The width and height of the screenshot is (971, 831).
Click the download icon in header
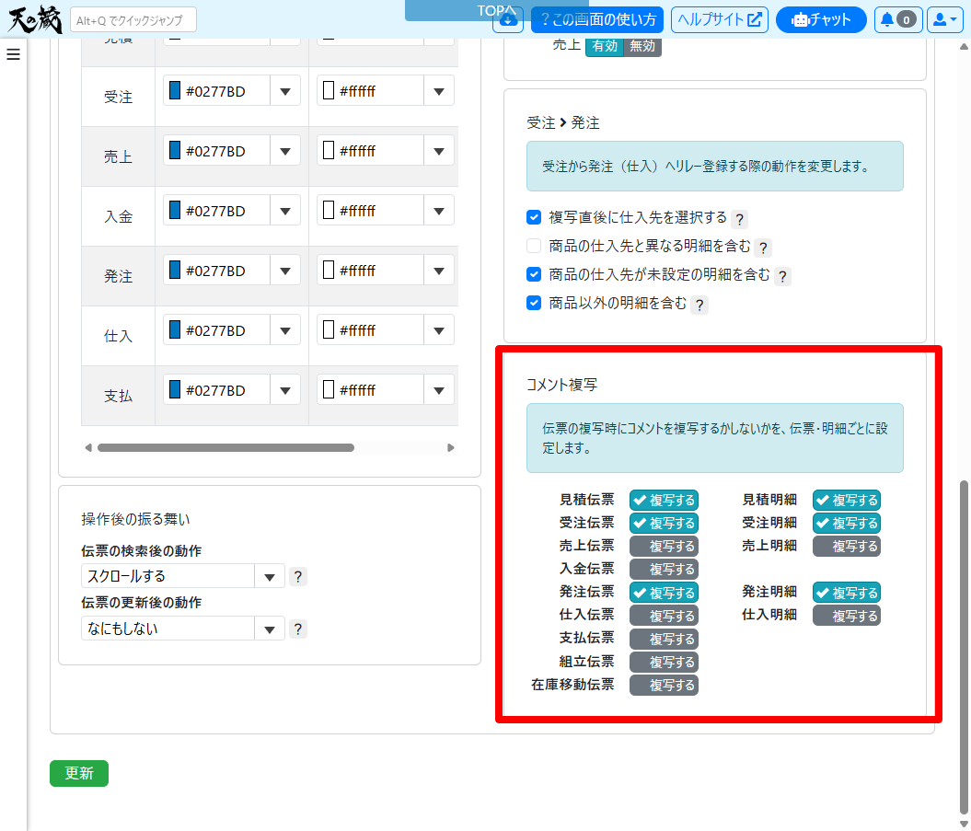tap(508, 19)
